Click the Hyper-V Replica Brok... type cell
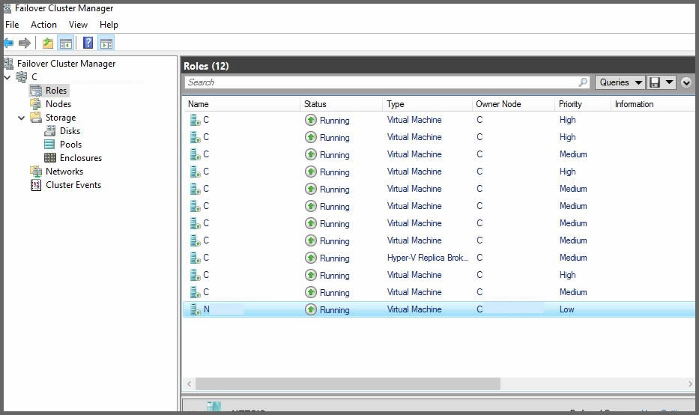699x415 pixels. [x=428, y=258]
